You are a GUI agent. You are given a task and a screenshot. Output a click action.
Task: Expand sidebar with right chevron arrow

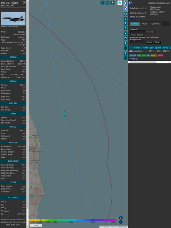(125, 3)
